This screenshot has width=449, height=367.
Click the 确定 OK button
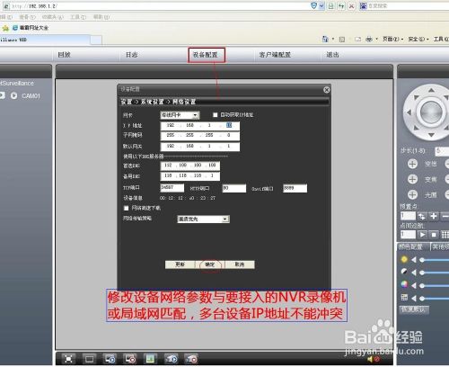[x=210, y=264]
